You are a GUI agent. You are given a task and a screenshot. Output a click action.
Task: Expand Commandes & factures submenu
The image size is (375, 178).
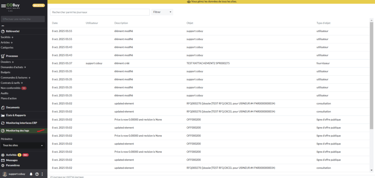click(15, 77)
